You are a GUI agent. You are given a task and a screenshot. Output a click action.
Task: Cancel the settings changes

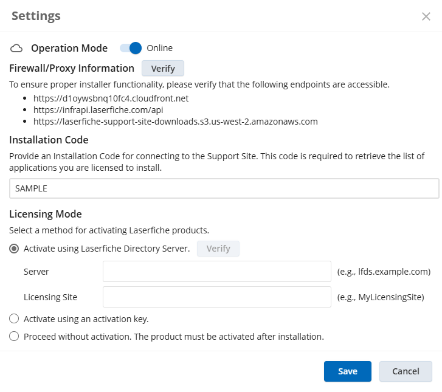point(406,371)
